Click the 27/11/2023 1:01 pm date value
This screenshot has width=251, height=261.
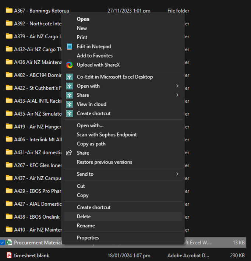pyautogui.click(x=129, y=11)
